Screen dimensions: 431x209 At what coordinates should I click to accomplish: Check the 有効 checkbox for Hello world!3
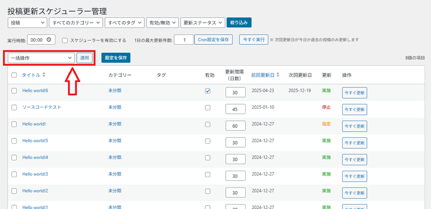point(208,175)
